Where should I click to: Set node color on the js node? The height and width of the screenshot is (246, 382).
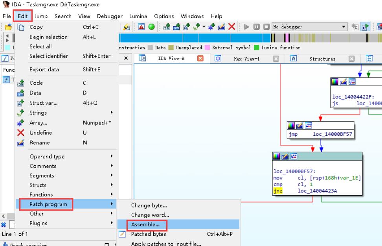coord(335,82)
